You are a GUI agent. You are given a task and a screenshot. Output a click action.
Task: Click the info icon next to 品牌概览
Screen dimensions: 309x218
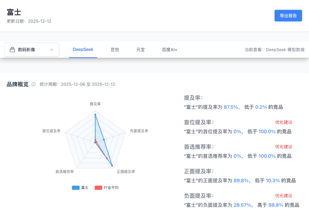point(33,84)
